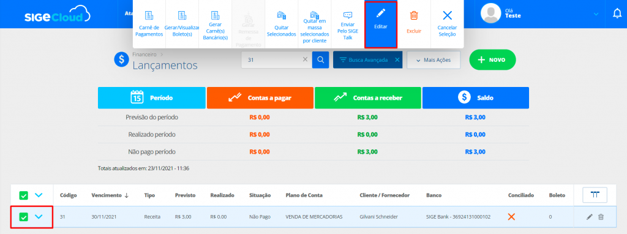Select the Período tab
Image resolution: width=627 pixels, height=234 pixels.
point(152,97)
